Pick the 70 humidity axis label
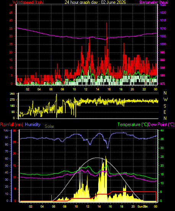 [6, 152]
